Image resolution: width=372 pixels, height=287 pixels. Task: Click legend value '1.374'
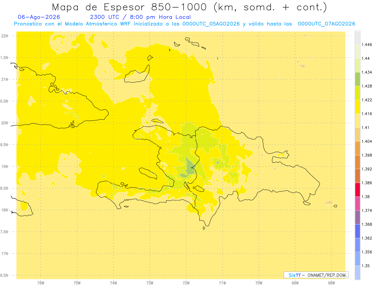coord(367,211)
